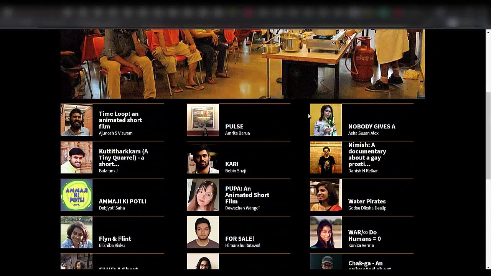The width and height of the screenshot is (491, 276).
Task: Follow the 'FOR SALE!' title link
Action: [240, 239]
